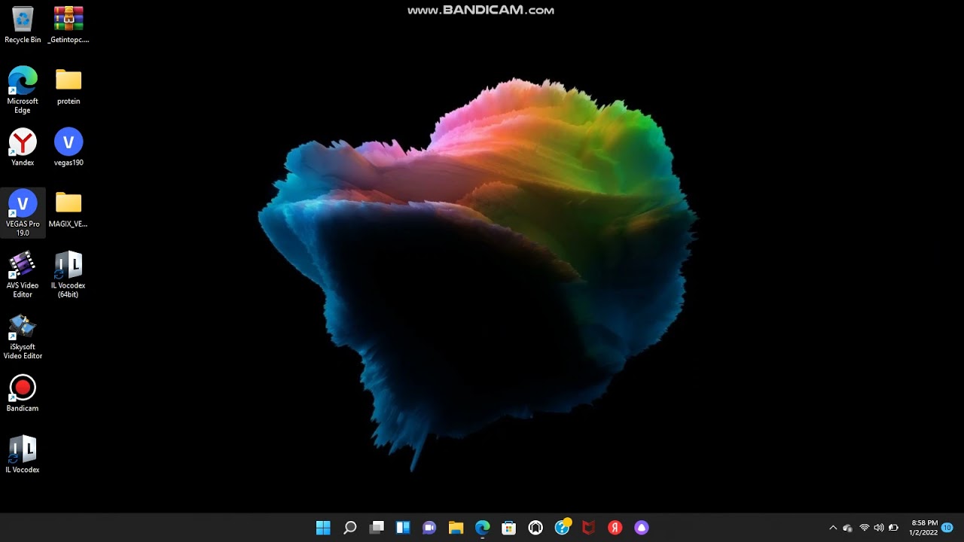Open the Windows Start menu
964x542 pixels.
point(323,528)
